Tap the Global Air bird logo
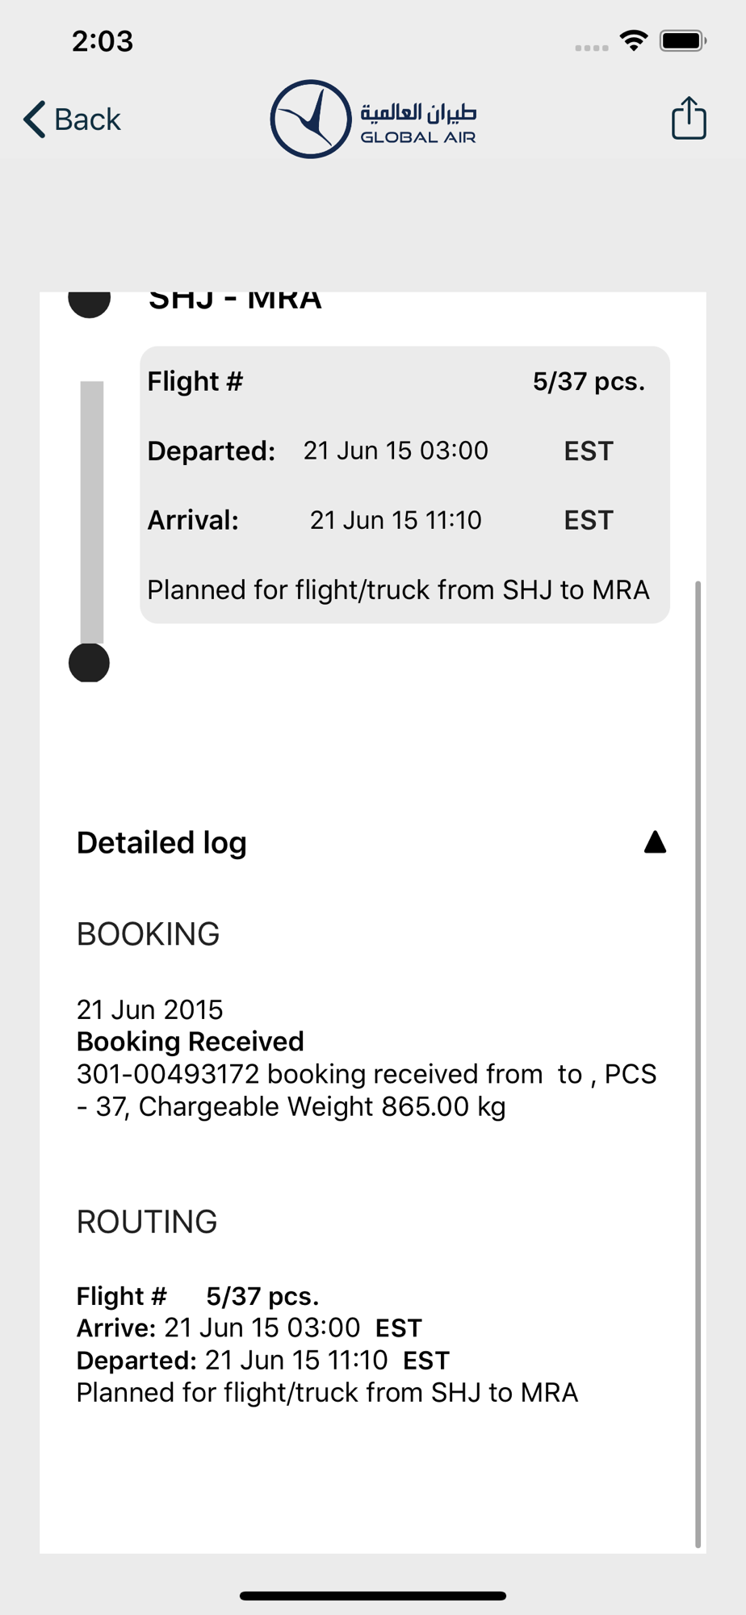The image size is (746, 1615). pos(311,119)
